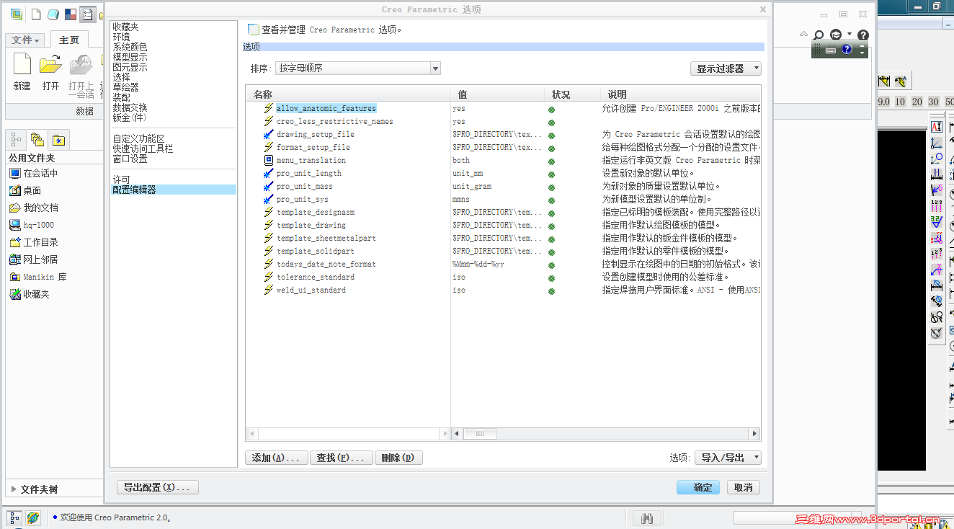Cancel the dialog with 取消 button

pyautogui.click(x=744, y=487)
